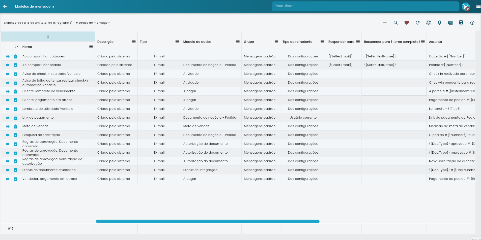
Task: Toggle the column lock padlock icon
Action: coord(48,37)
